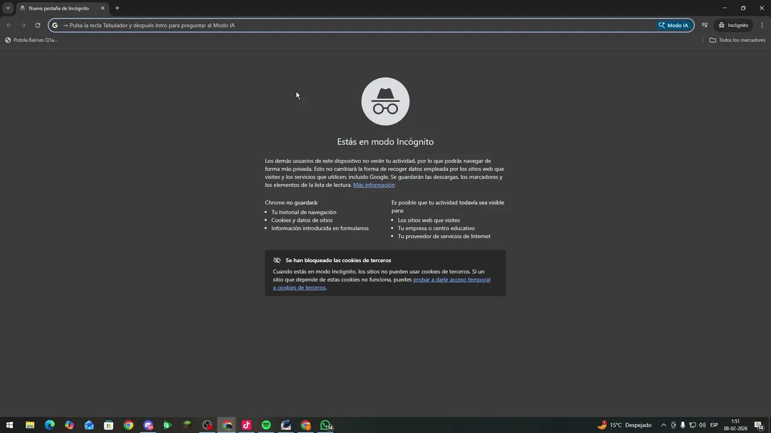The width and height of the screenshot is (771, 433).
Task: Open a new tab with the plus button
Action: pyautogui.click(x=117, y=8)
